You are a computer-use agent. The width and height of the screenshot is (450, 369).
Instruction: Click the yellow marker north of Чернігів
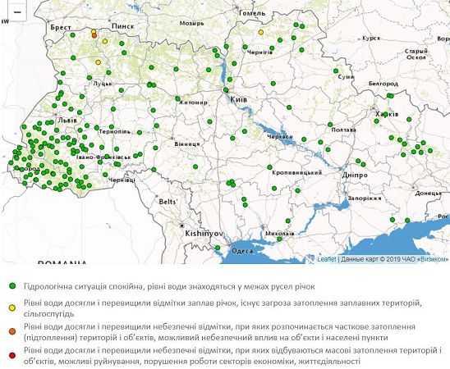point(261,32)
